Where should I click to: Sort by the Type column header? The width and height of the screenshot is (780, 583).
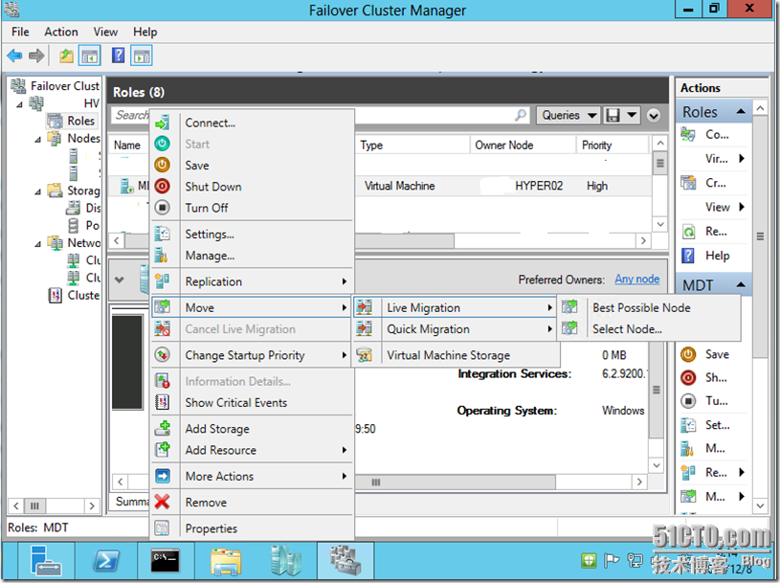tap(412, 146)
